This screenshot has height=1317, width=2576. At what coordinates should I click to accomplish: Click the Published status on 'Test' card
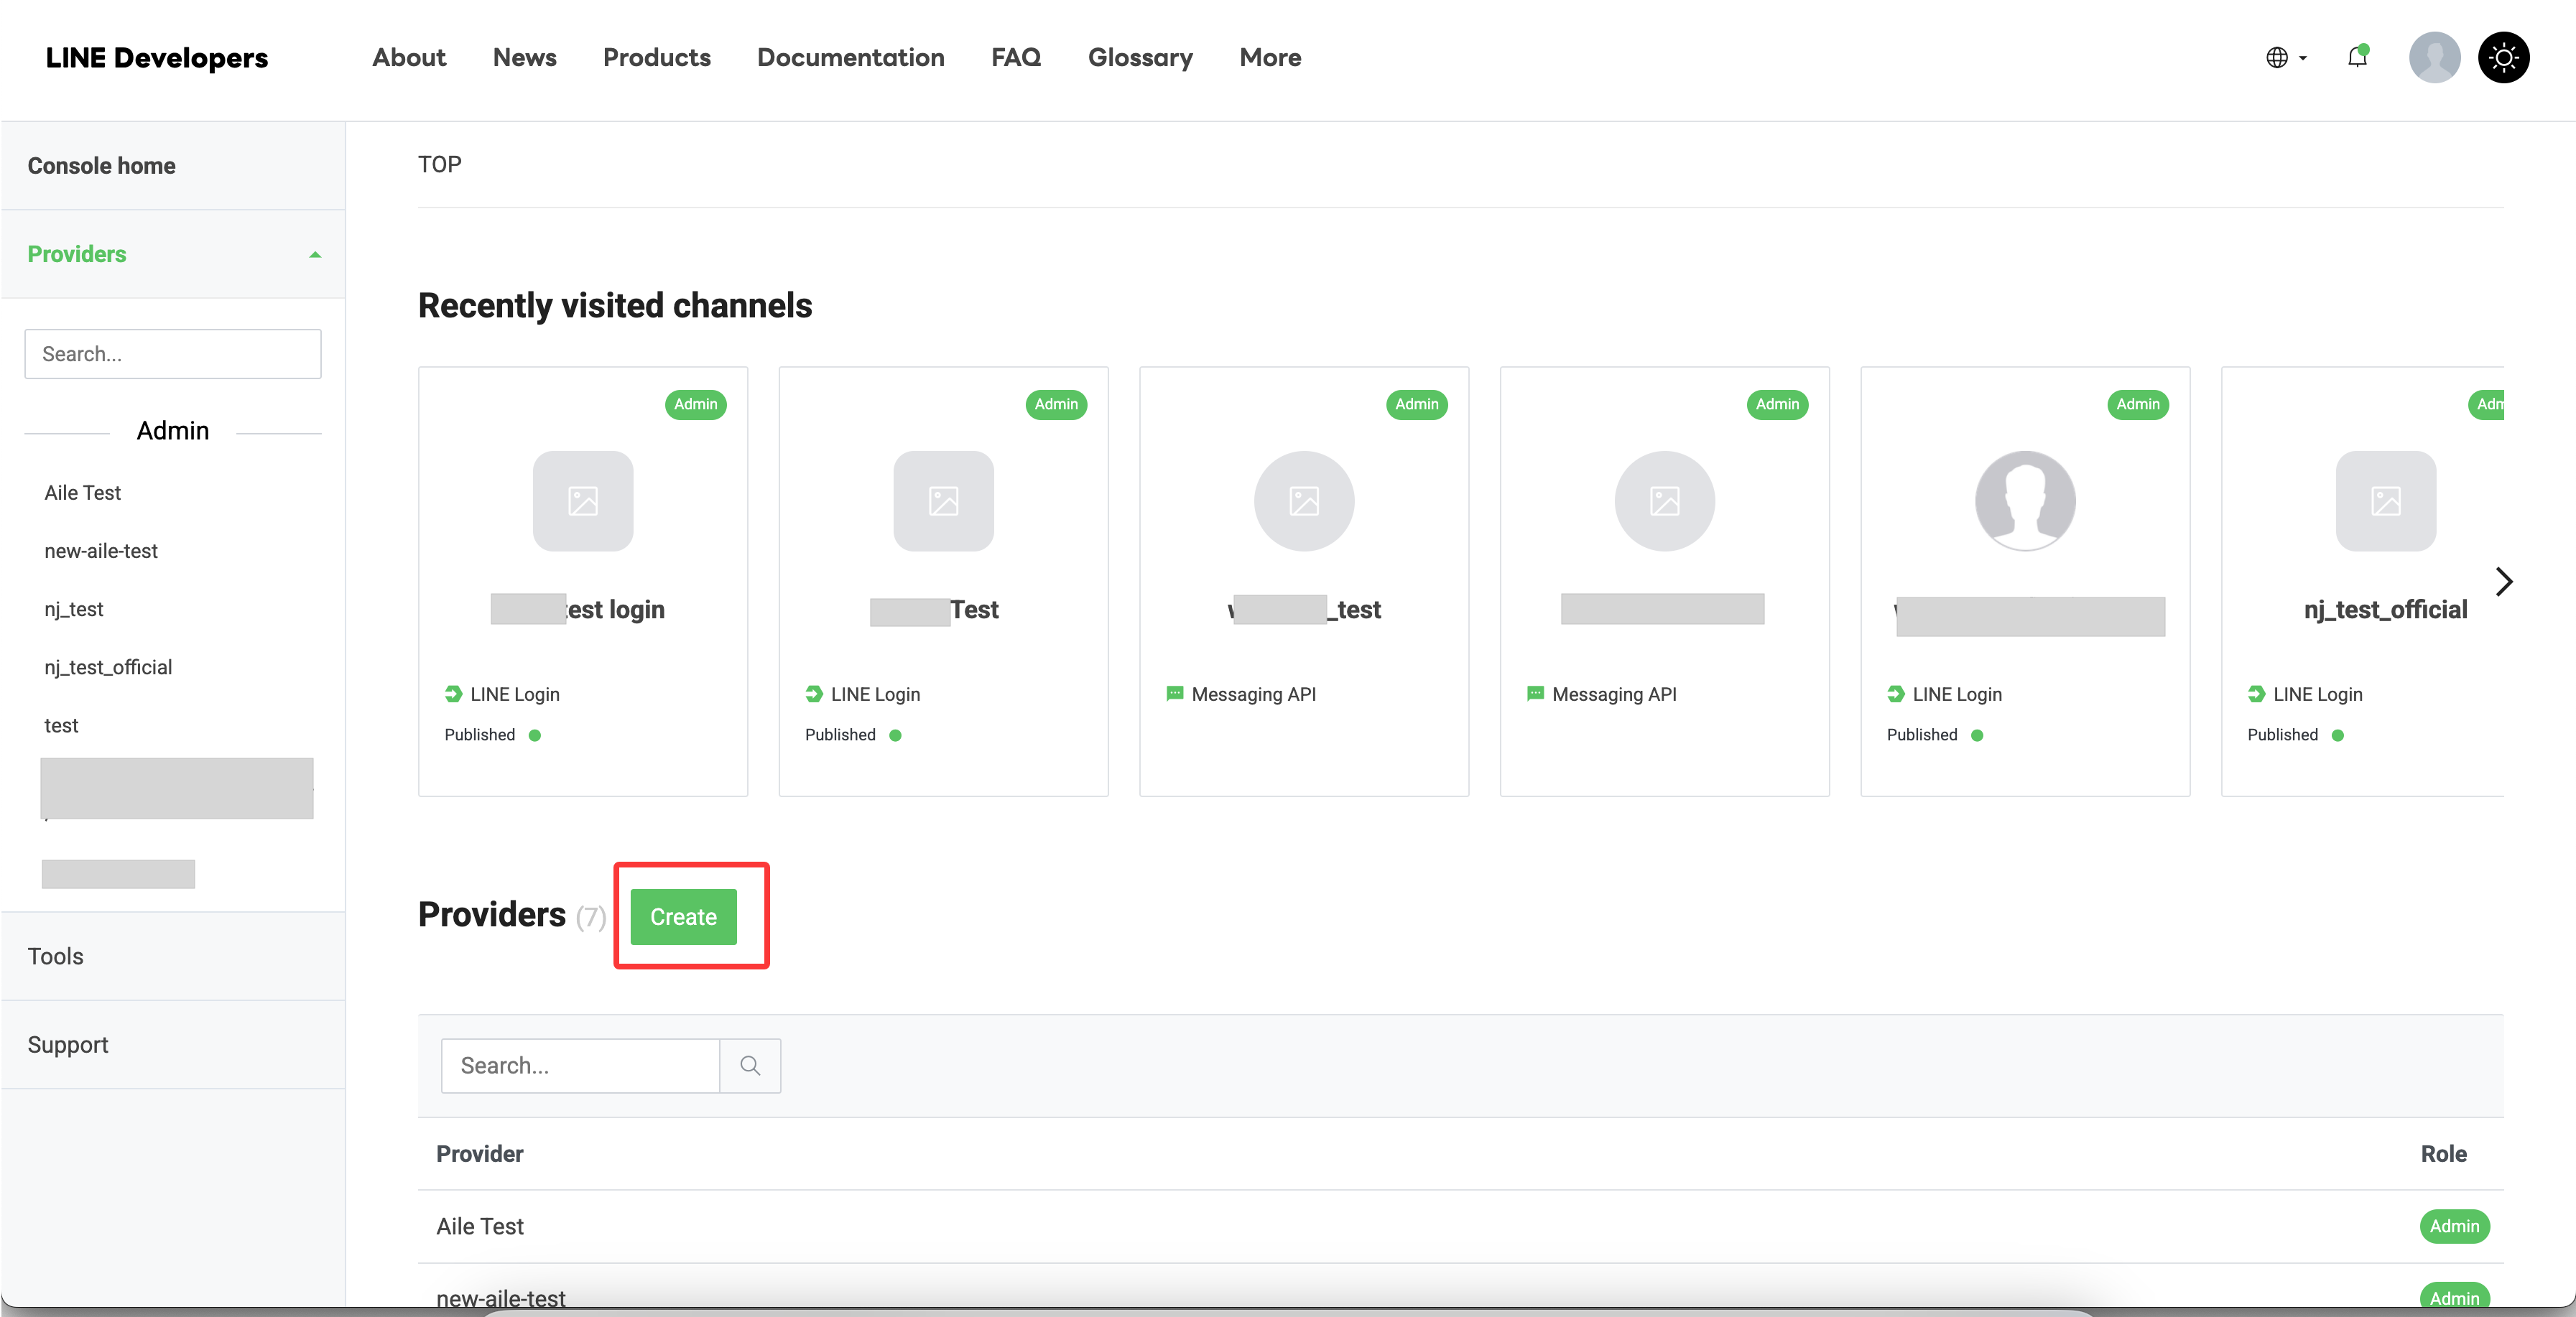(x=853, y=735)
